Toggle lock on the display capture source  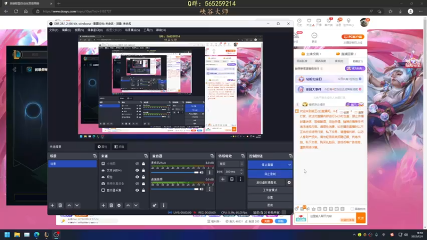pos(143,190)
